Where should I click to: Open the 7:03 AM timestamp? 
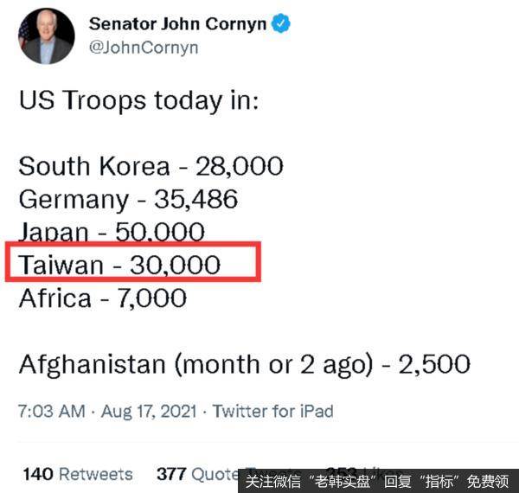pyautogui.click(x=52, y=412)
